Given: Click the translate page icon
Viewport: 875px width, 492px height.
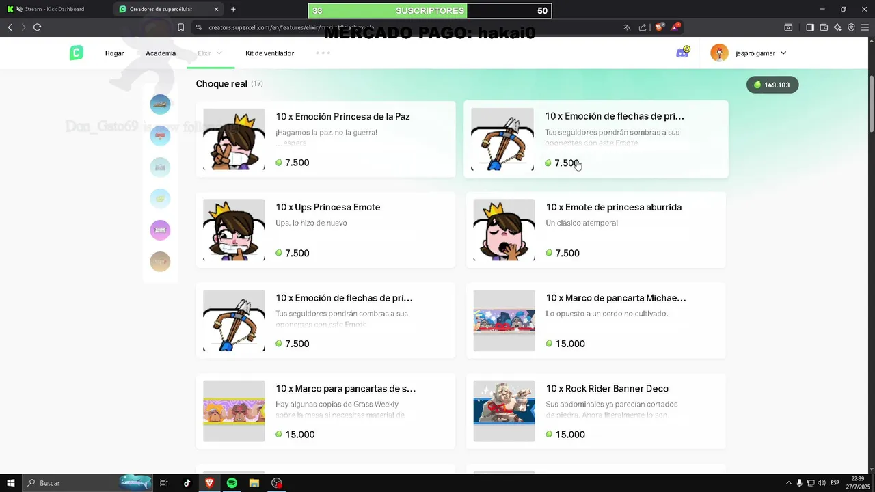Looking at the screenshot, I should pyautogui.click(x=627, y=27).
